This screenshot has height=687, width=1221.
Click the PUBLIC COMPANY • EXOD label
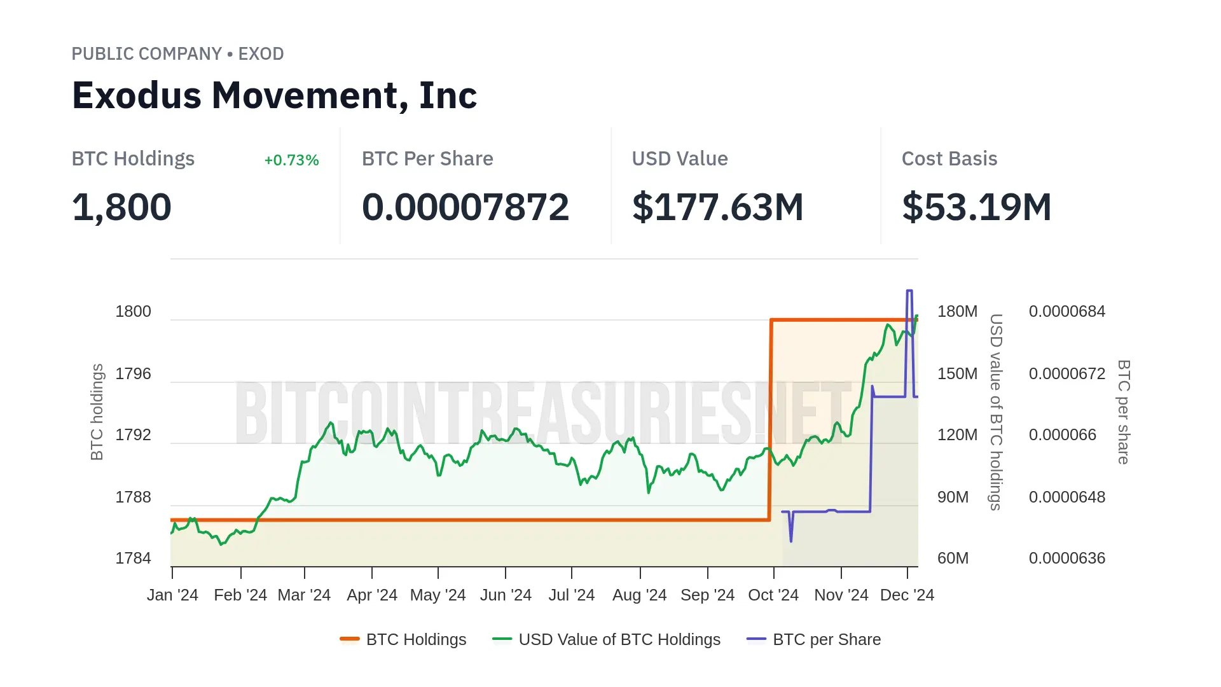point(177,54)
